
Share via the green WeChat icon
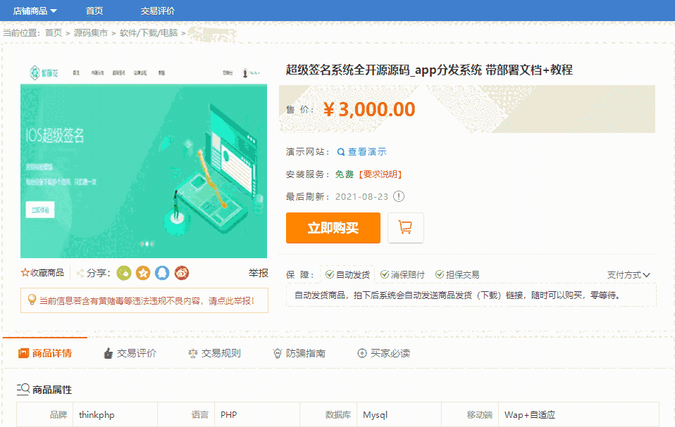pos(124,273)
